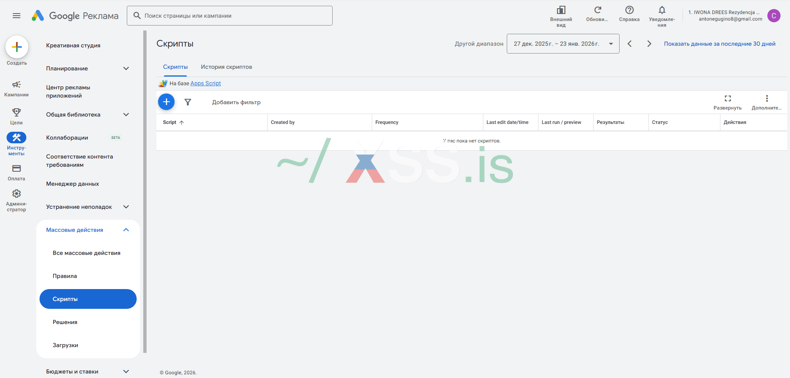
Task: Expand the Troubleshooting section
Action: [126, 207]
